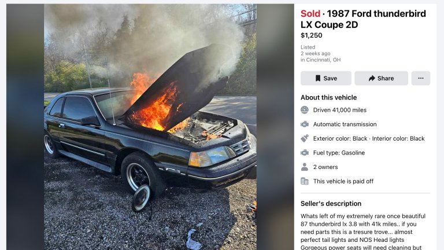Open the burning Thunderbird listing photo

pyautogui.click(x=150, y=127)
